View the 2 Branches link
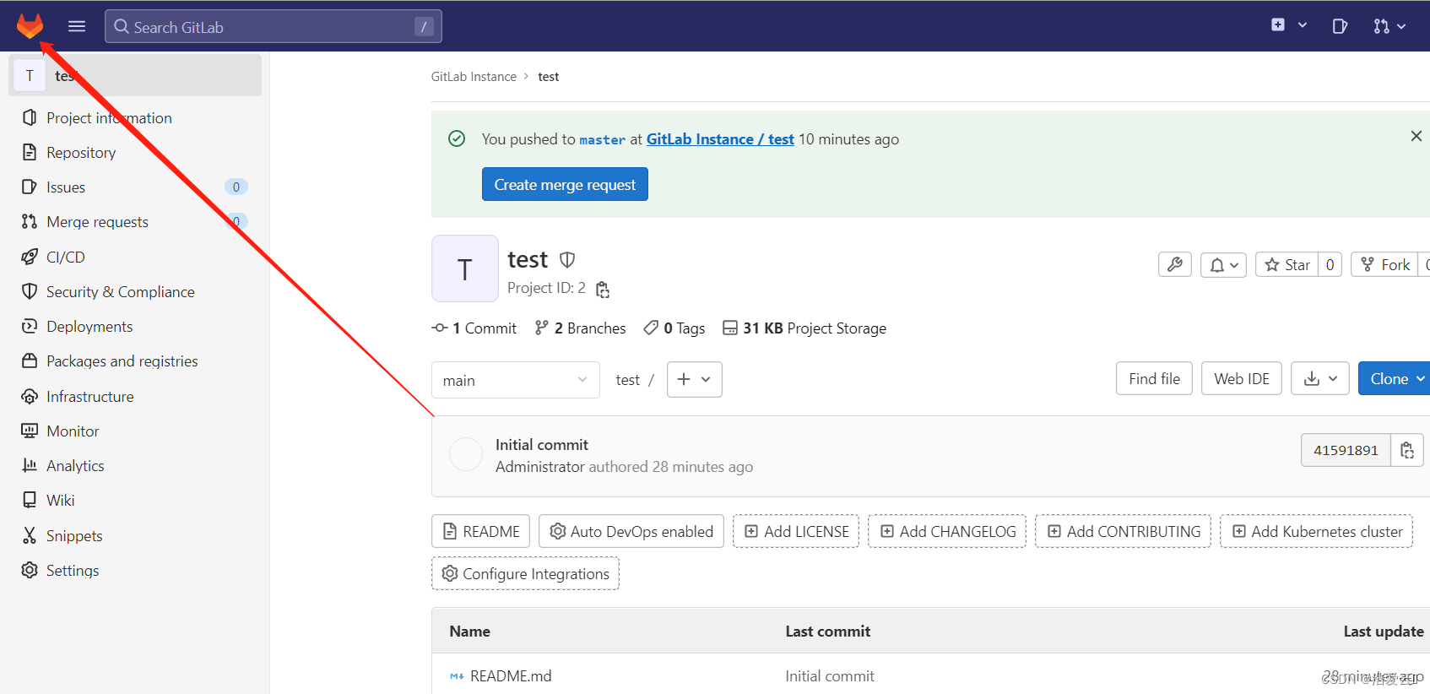The height and width of the screenshot is (694, 1430). [581, 328]
